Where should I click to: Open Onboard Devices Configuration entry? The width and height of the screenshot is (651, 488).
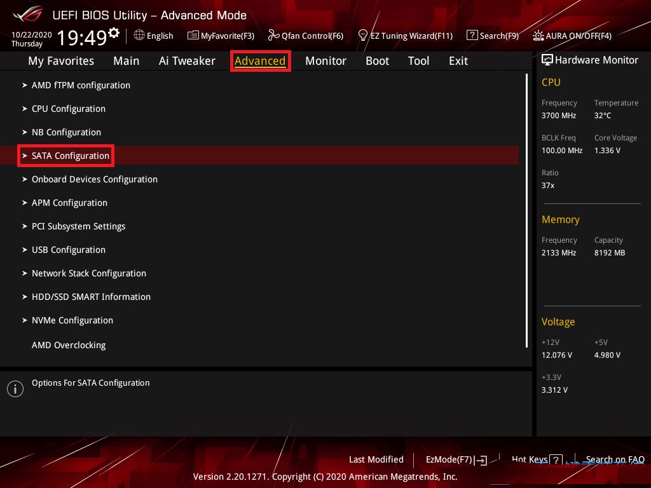[x=95, y=179]
